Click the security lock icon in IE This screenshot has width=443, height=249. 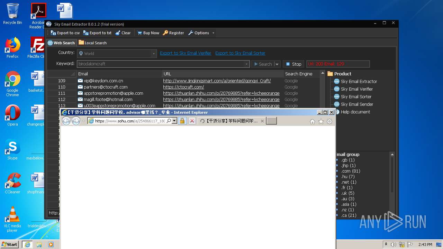pyautogui.click(x=182, y=121)
